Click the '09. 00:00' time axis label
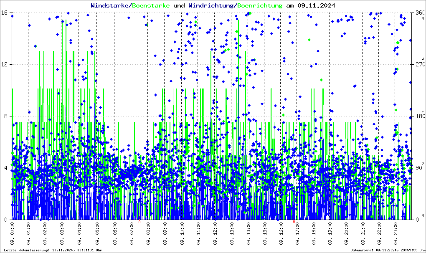Viewport: 426px width, 253px height. [12, 234]
